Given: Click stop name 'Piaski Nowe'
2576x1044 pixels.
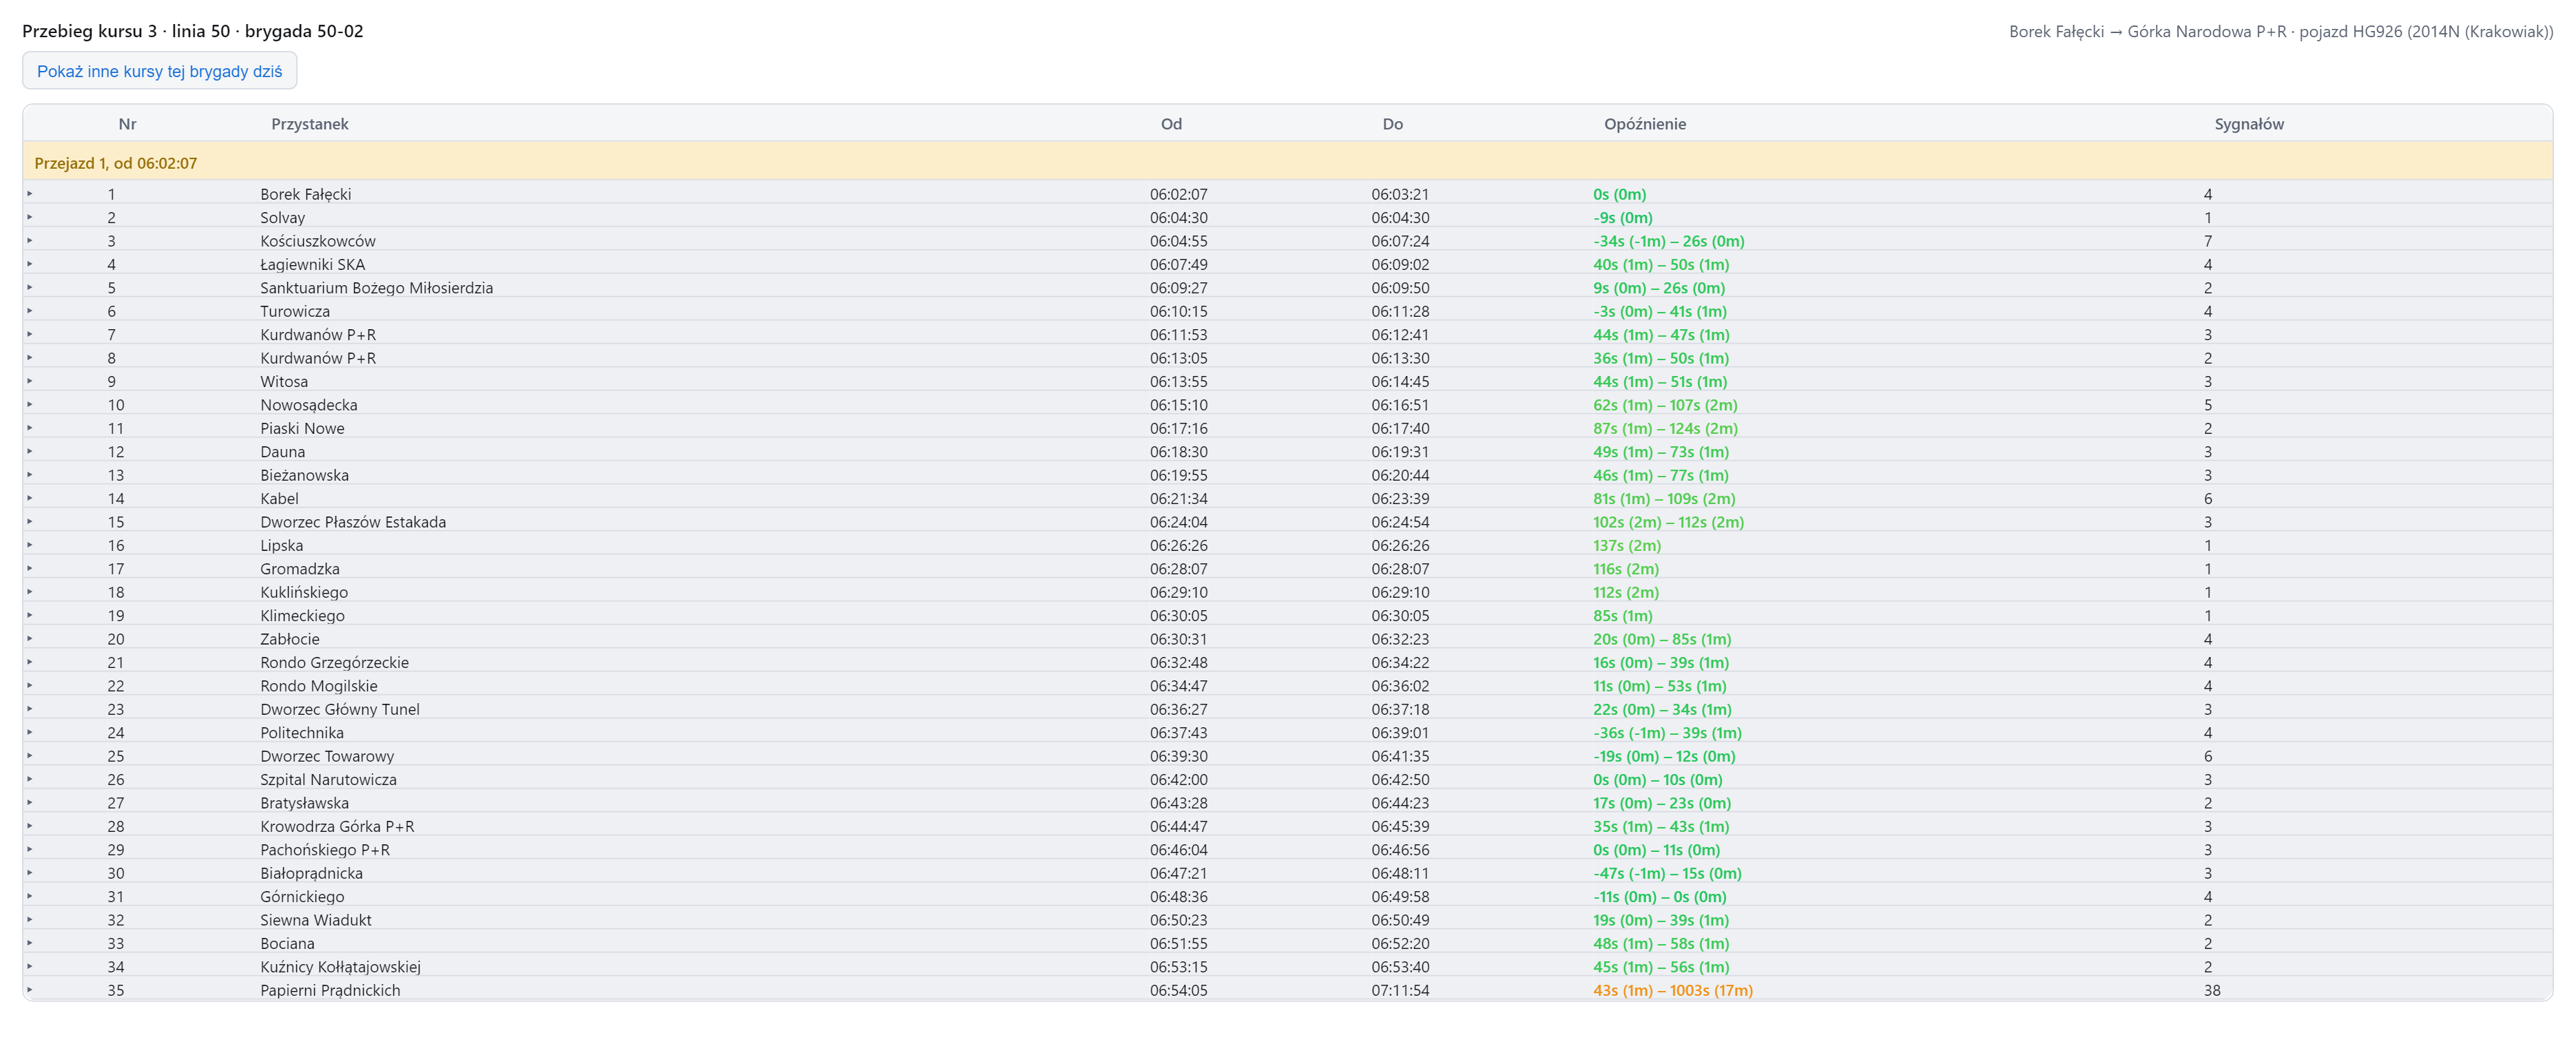Looking at the screenshot, I should point(302,428).
